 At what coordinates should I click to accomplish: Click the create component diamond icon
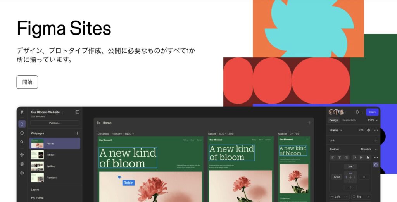(x=369, y=130)
